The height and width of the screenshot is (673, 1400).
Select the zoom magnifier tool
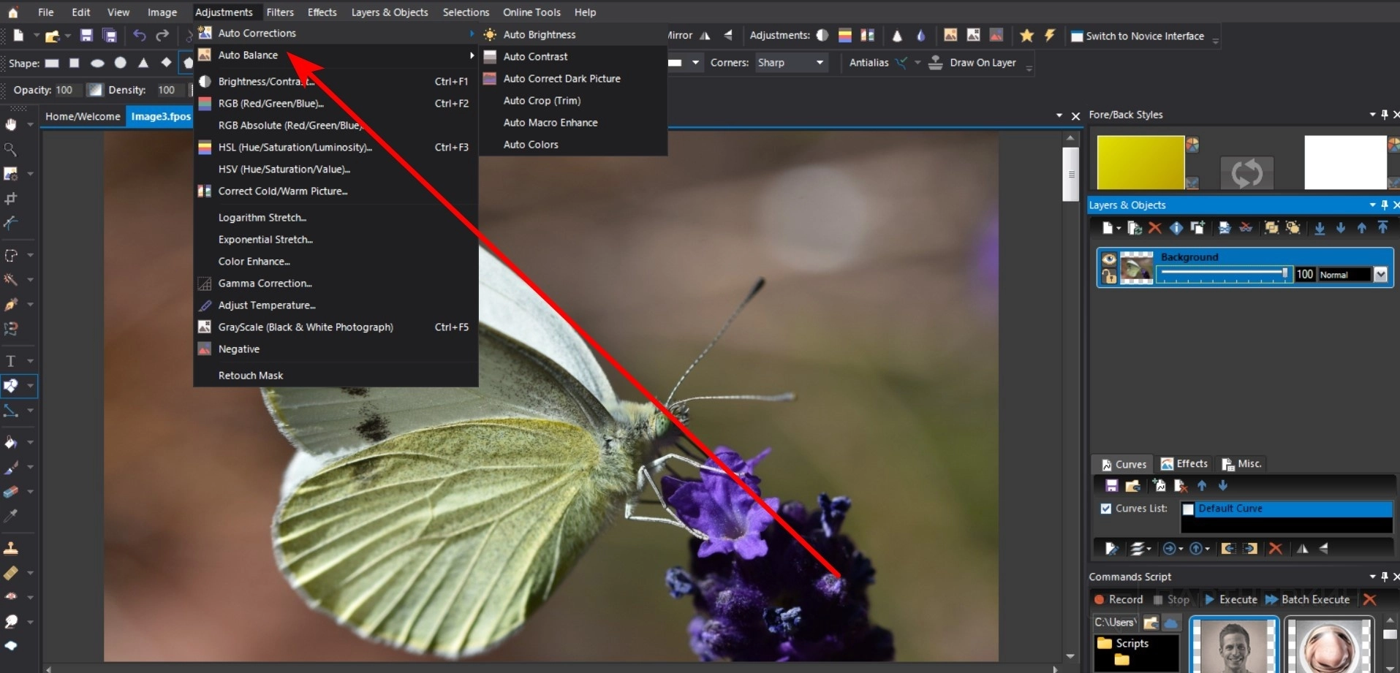pos(11,149)
